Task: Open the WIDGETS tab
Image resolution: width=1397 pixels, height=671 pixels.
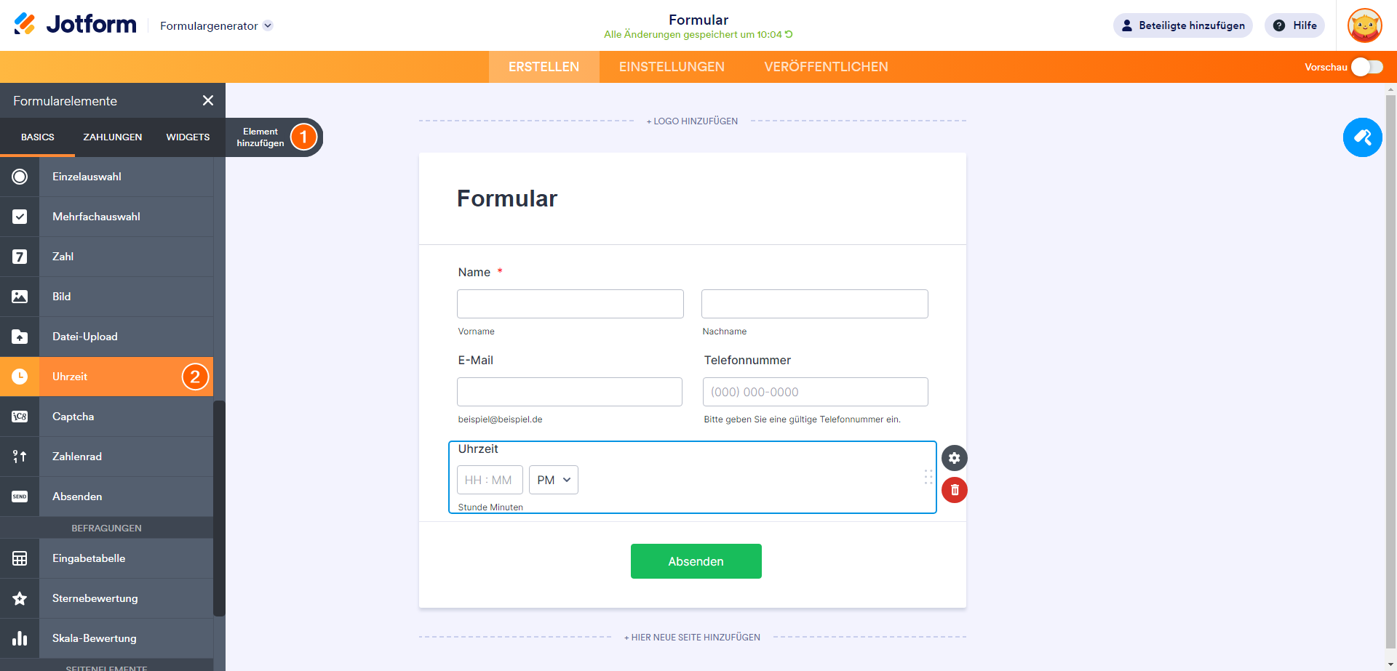Action: (188, 137)
